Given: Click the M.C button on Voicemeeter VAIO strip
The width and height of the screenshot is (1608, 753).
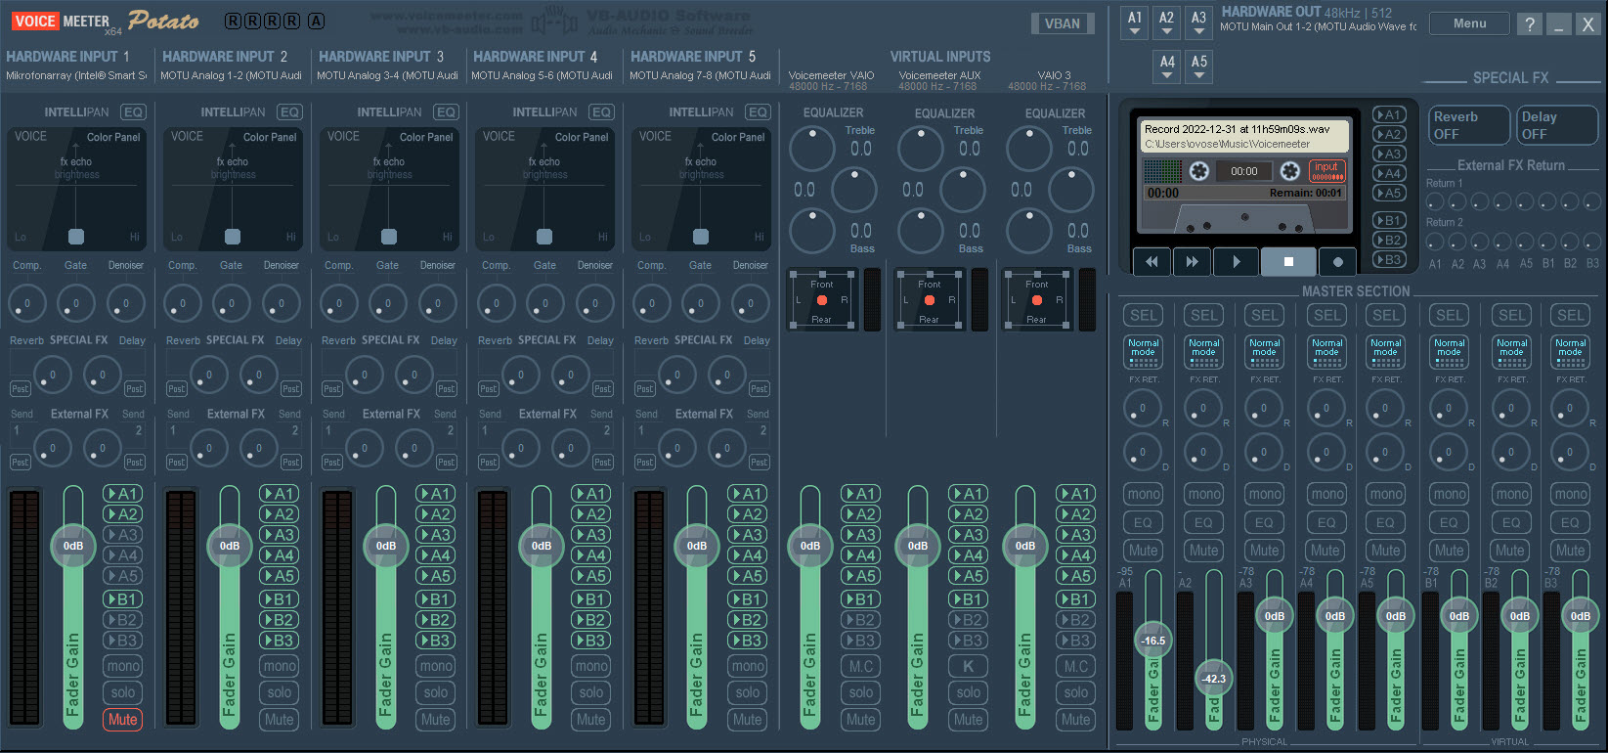Looking at the screenshot, I should click(x=861, y=666).
